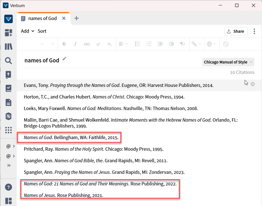Click the Share button

click(x=236, y=31)
